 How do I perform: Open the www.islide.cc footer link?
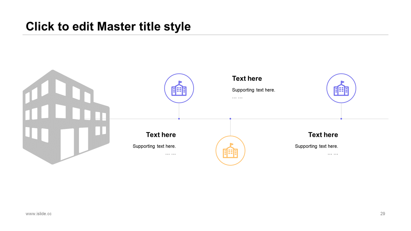(39, 214)
